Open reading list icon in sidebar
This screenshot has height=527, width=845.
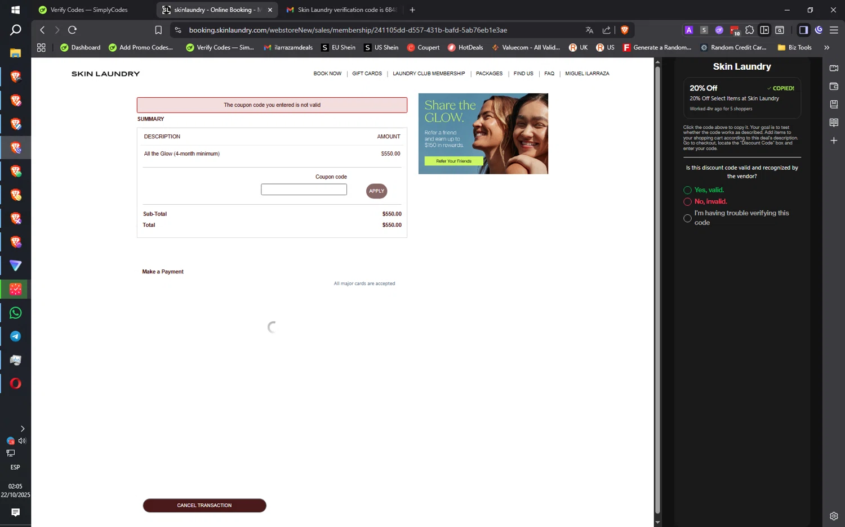834,122
